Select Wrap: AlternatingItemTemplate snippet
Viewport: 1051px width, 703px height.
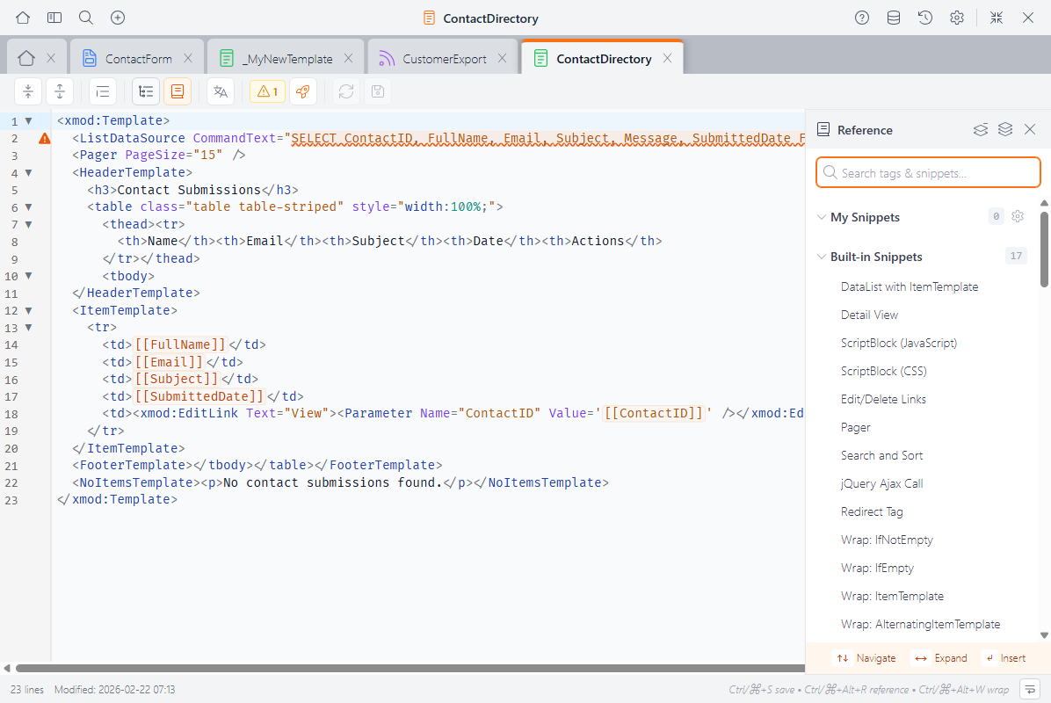[919, 625]
